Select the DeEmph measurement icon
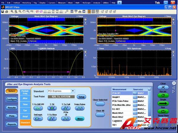 38,118
